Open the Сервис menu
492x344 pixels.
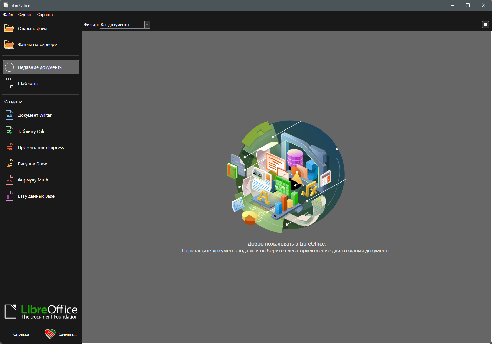click(25, 15)
